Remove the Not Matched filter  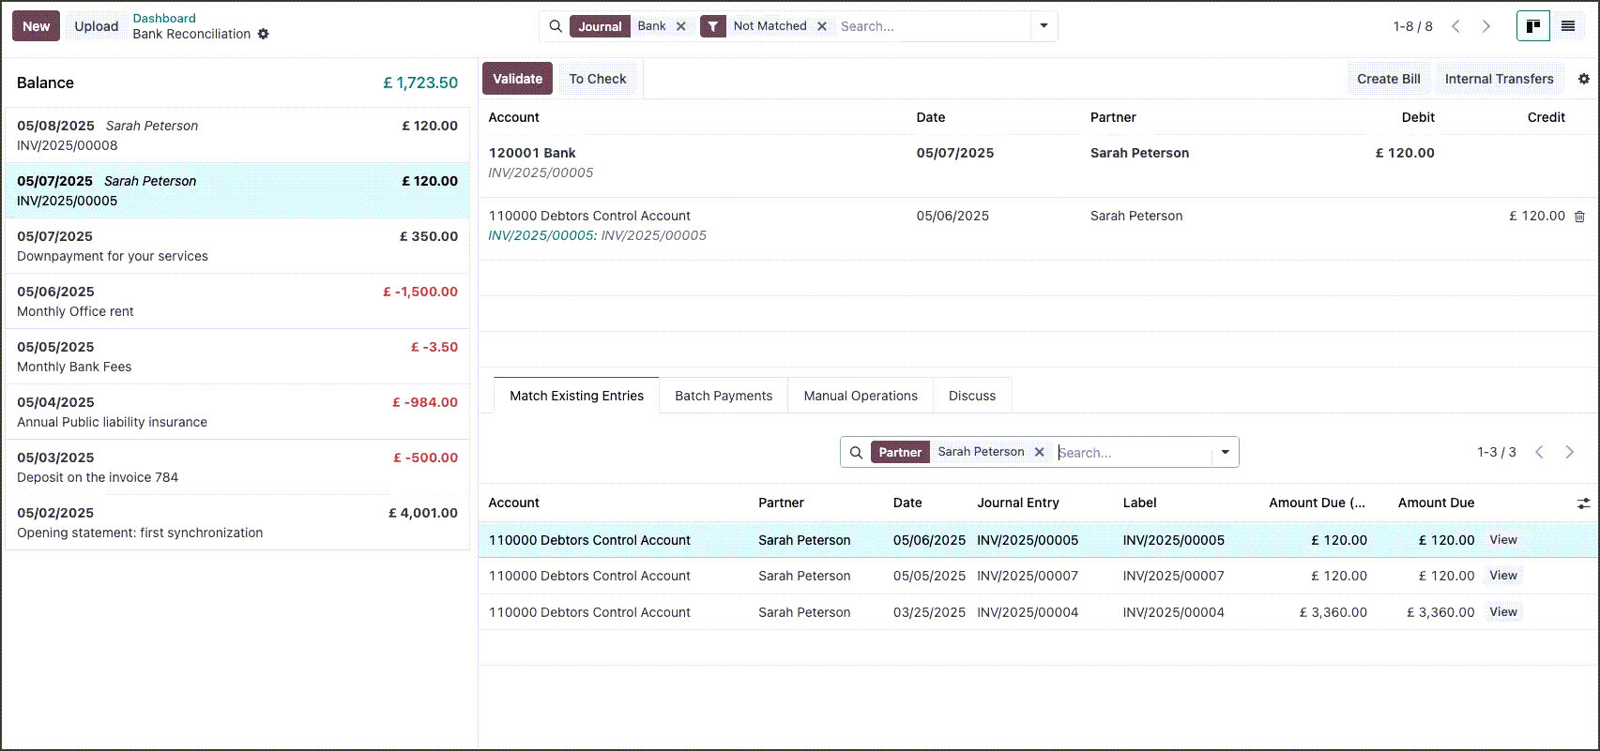(822, 26)
